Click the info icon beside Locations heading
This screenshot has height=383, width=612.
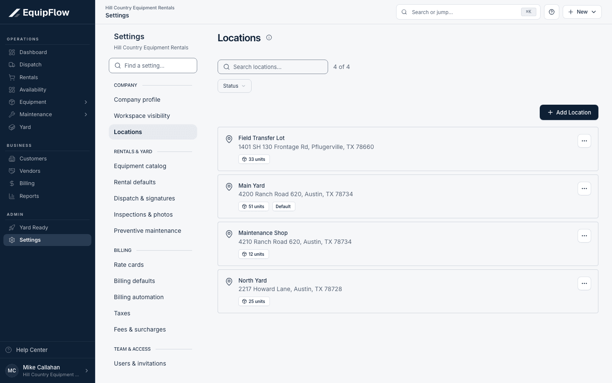pos(269,37)
